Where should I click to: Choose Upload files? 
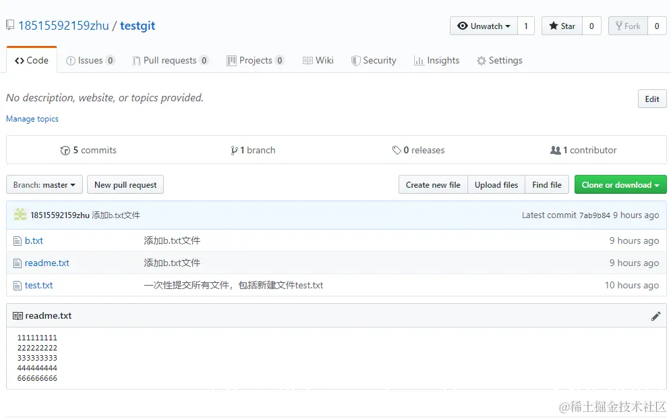496,185
